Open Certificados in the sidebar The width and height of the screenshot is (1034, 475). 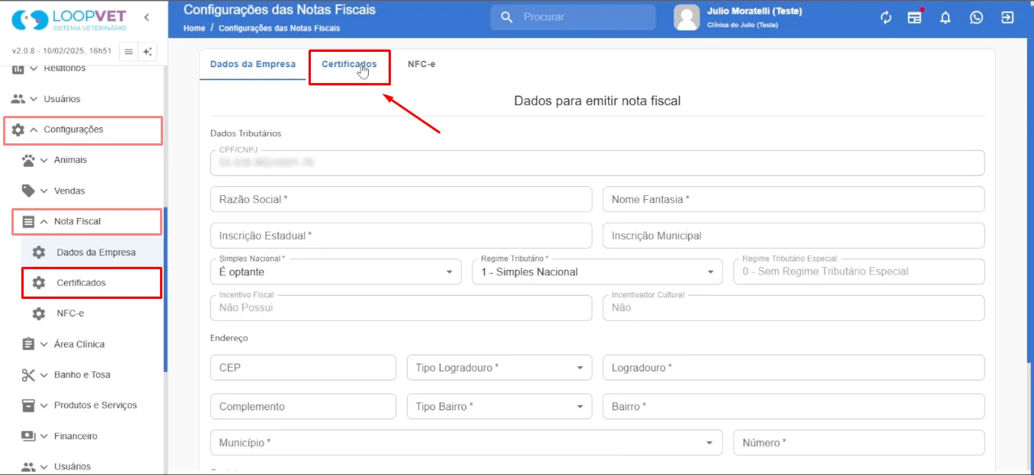point(91,283)
